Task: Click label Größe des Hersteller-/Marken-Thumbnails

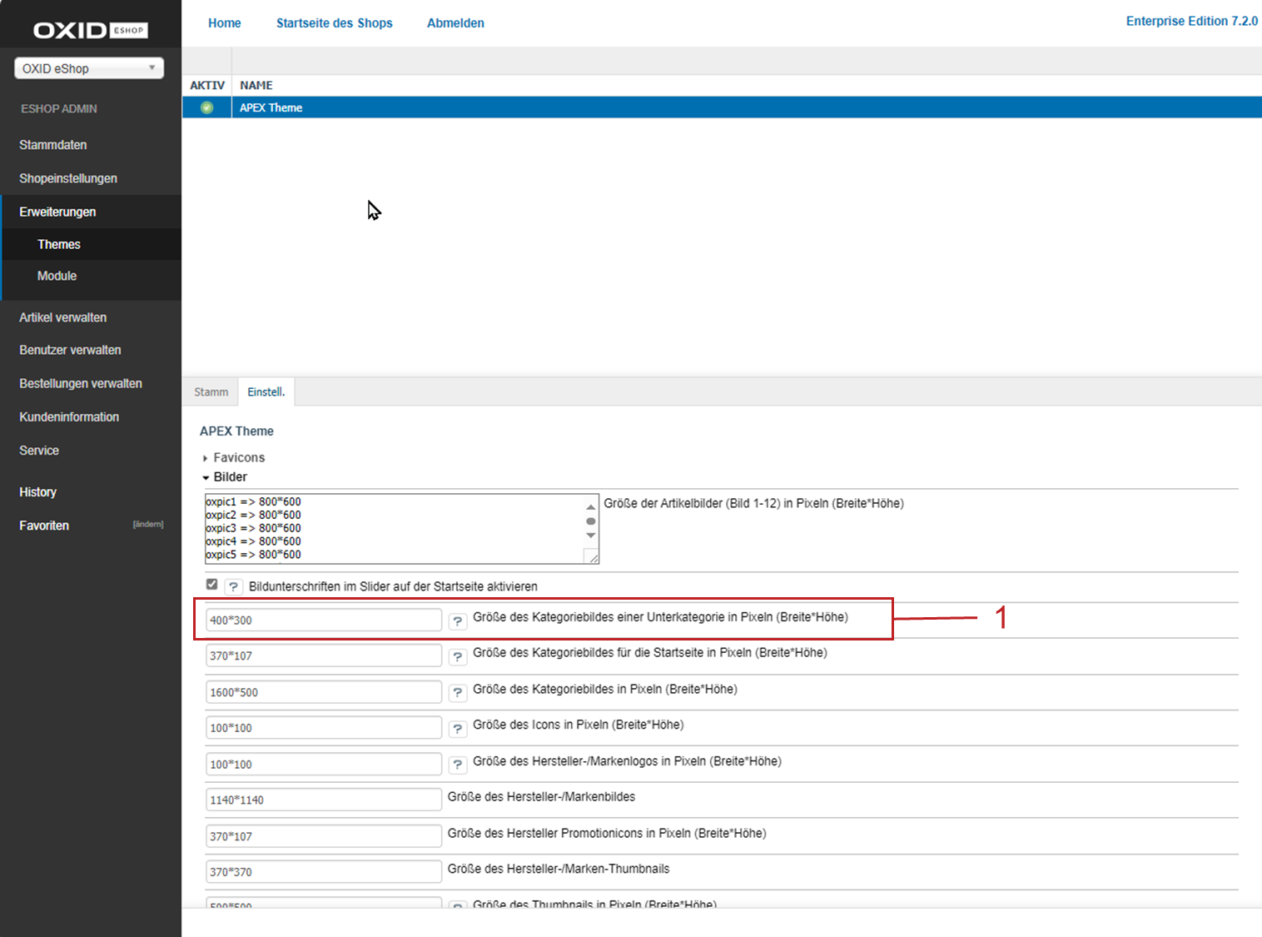Action: tap(559, 869)
